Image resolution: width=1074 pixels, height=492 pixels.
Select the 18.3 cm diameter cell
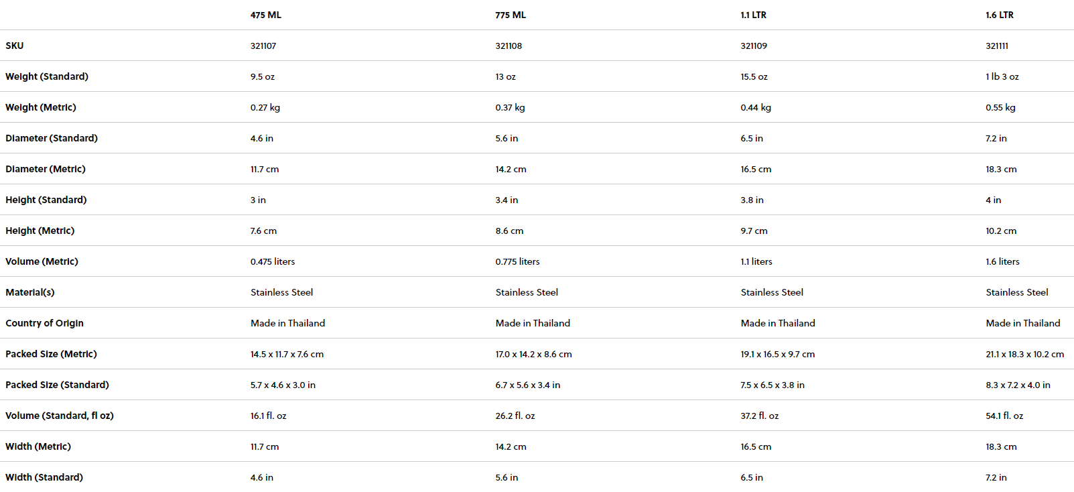click(x=1001, y=169)
